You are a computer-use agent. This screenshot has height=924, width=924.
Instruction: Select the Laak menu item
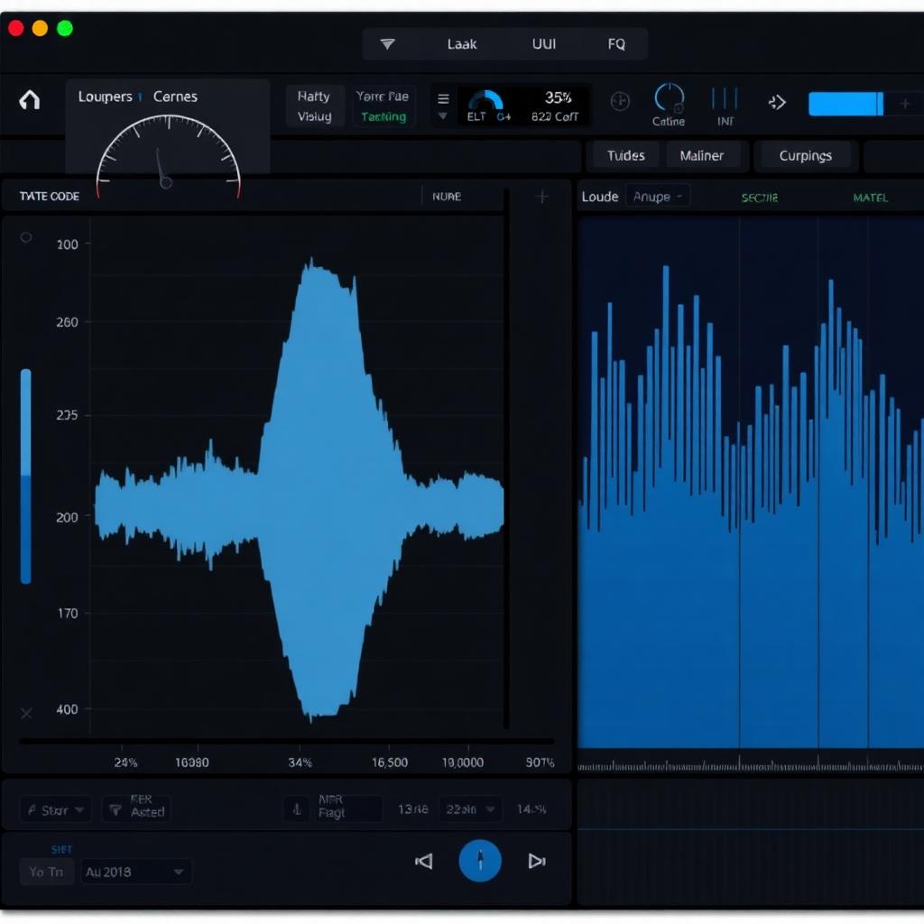[x=462, y=44]
